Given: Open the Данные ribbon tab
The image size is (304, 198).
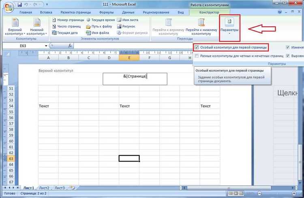Looking at the screenshot, I should 128,12.
